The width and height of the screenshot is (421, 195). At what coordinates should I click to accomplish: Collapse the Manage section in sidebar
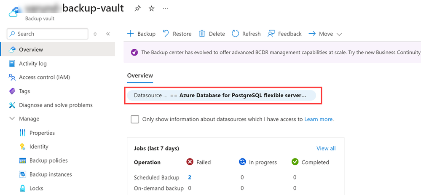tap(12, 118)
